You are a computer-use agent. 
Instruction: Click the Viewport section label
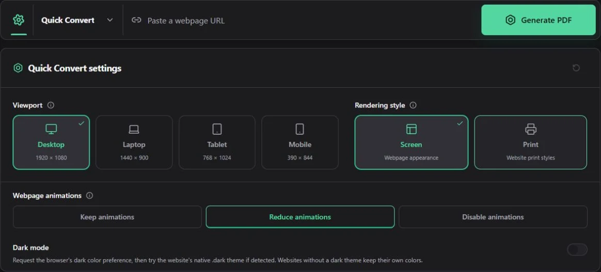[x=27, y=105]
